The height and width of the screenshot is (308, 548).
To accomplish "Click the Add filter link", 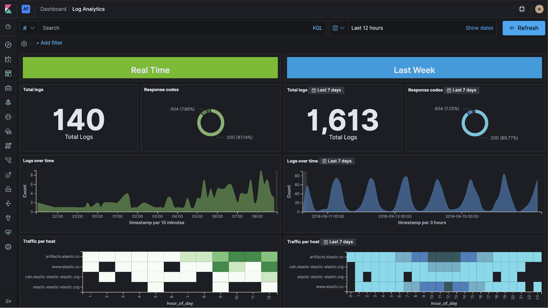I will 49,42.
